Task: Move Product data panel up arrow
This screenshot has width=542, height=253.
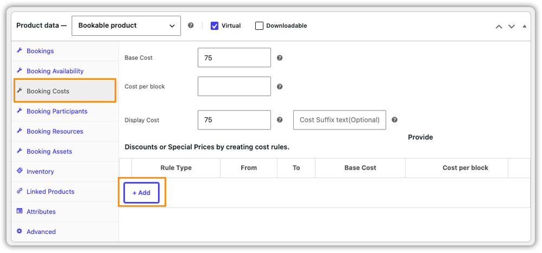Action: coord(499,26)
